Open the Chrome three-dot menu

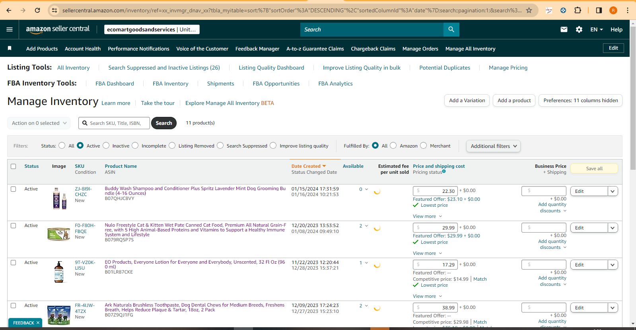(628, 10)
